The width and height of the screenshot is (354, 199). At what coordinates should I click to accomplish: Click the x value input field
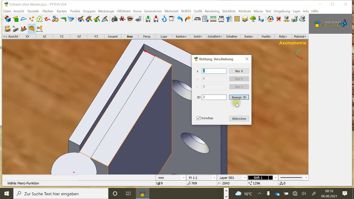(214, 71)
